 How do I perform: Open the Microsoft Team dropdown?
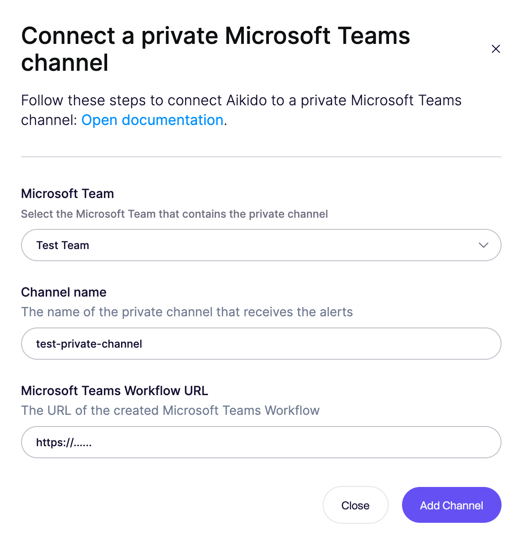pos(261,245)
